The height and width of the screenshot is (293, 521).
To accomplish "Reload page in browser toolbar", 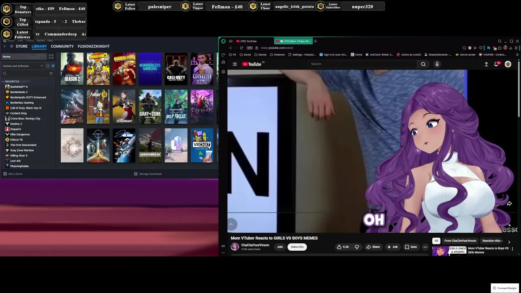I will click(x=241, y=48).
